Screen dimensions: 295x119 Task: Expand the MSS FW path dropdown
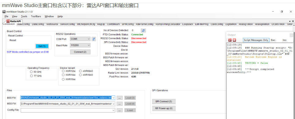(x=114, y=104)
